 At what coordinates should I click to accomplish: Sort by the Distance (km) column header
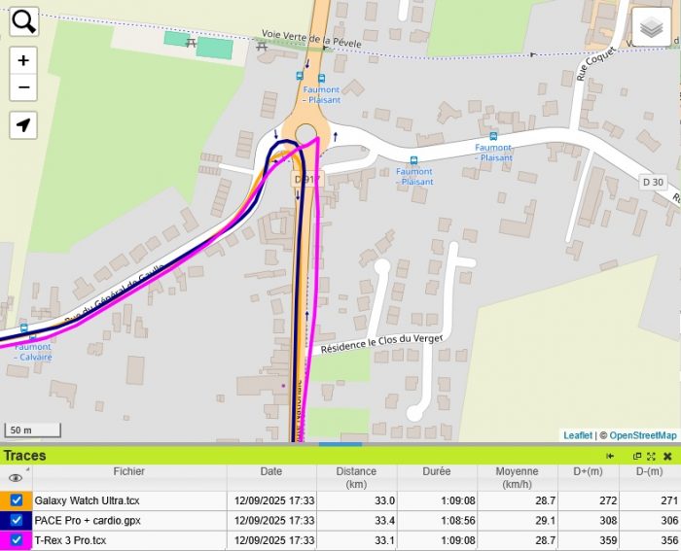click(x=356, y=478)
